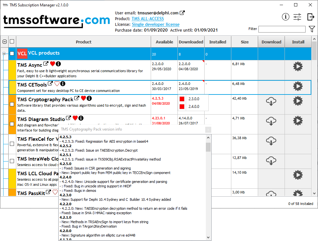Viewport: 318px width, 241px height.
Task: Click into the Filter text field
Action: [x=282, y=29]
